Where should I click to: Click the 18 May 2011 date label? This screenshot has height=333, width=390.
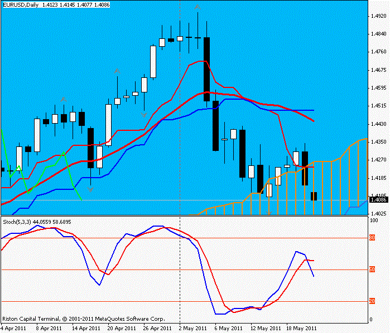(301, 329)
